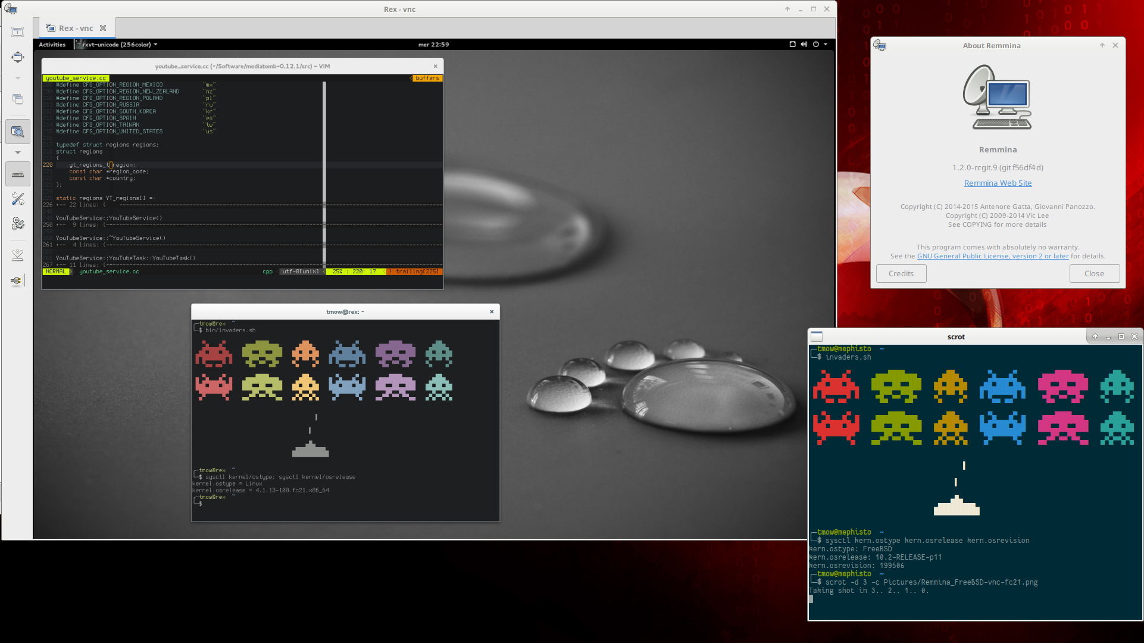Toggle UTF-8 encoding indicator in VIM statusline

click(301, 271)
